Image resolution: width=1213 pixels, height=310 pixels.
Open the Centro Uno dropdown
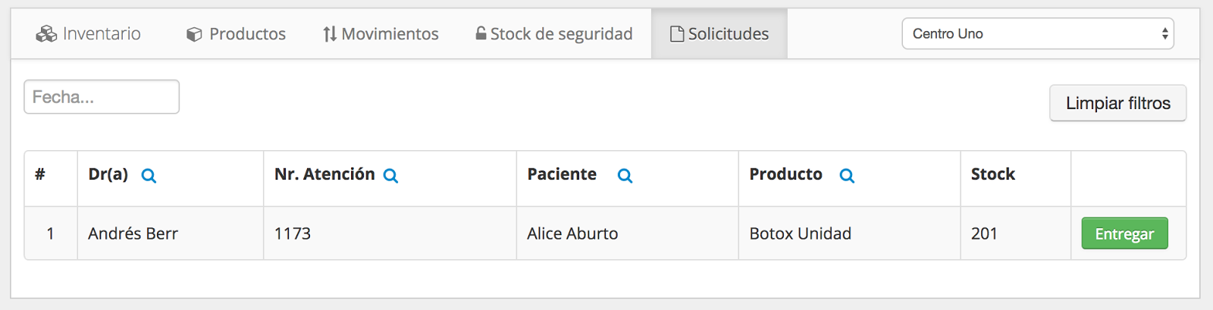pos(1038,33)
